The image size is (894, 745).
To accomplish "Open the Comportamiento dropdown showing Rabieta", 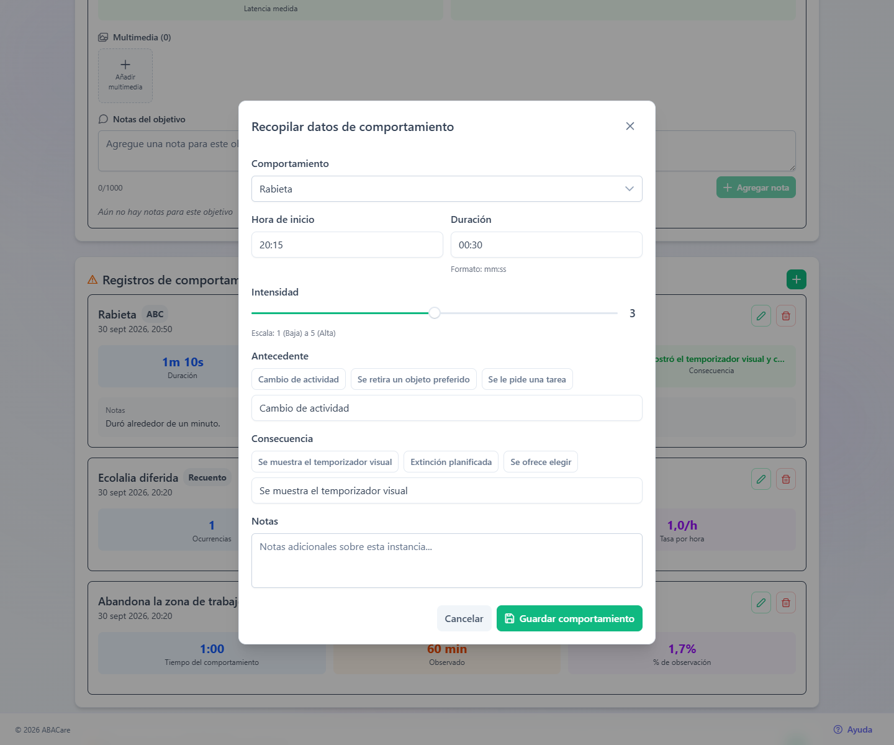I will pos(447,189).
